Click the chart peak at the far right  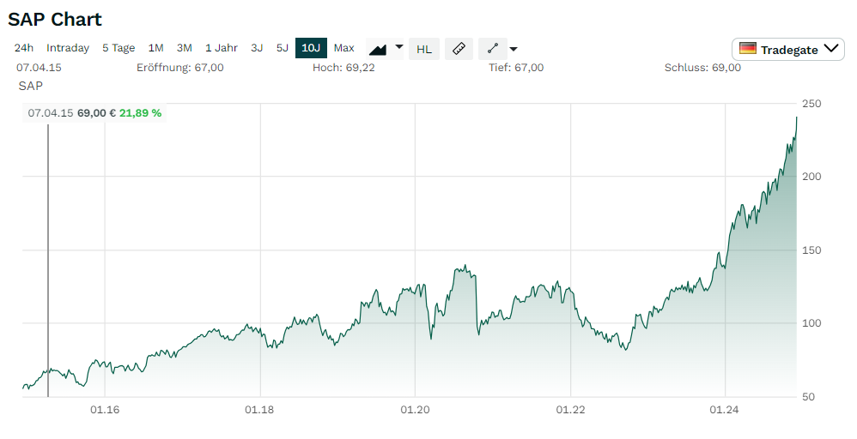coord(796,117)
